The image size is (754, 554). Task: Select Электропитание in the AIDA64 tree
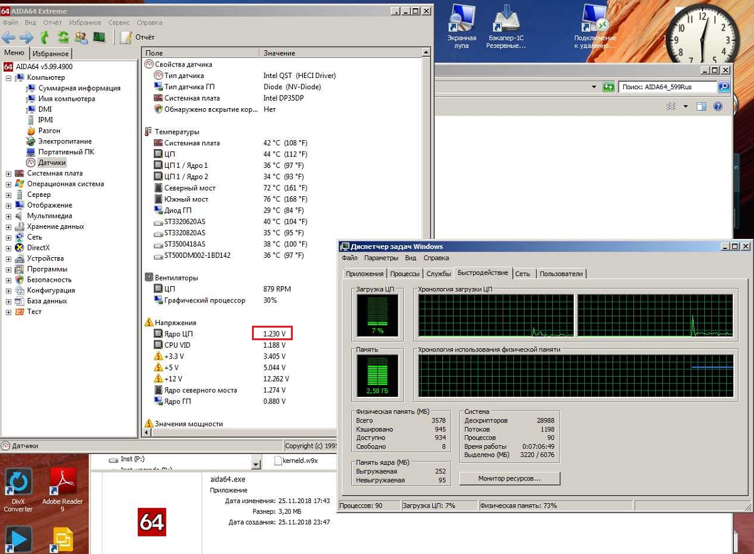coord(65,141)
